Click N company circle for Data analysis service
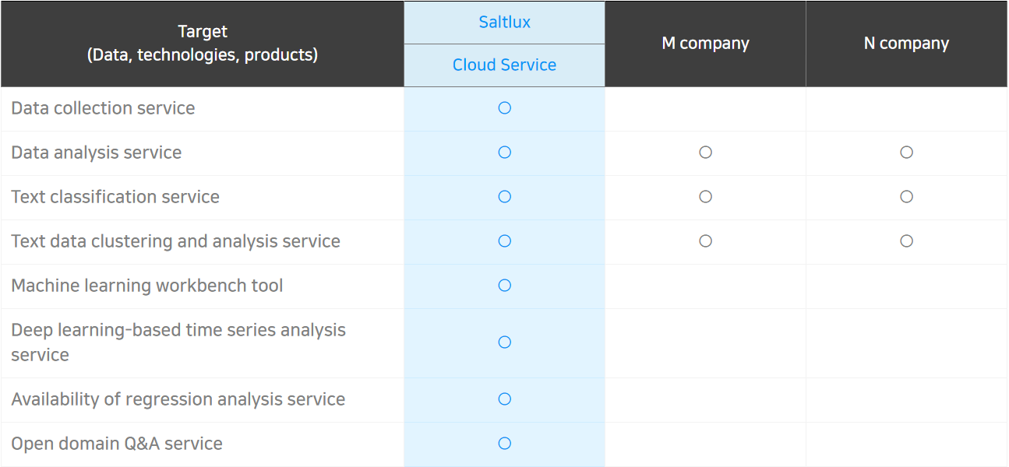This screenshot has width=1009, height=467. [906, 153]
